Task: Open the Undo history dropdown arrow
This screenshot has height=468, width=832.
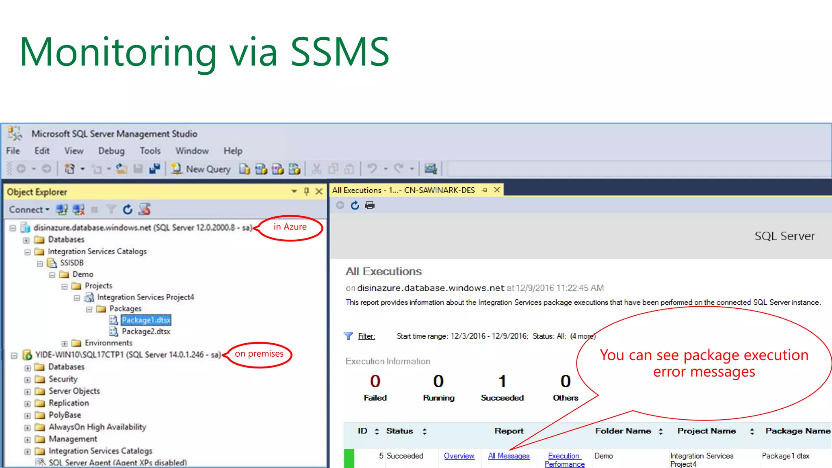Action: pyautogui.click(x=385, y=169)
